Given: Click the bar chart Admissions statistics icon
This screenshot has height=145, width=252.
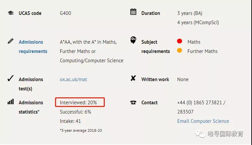Looking at the screenshot, I should tap(11, 102).
